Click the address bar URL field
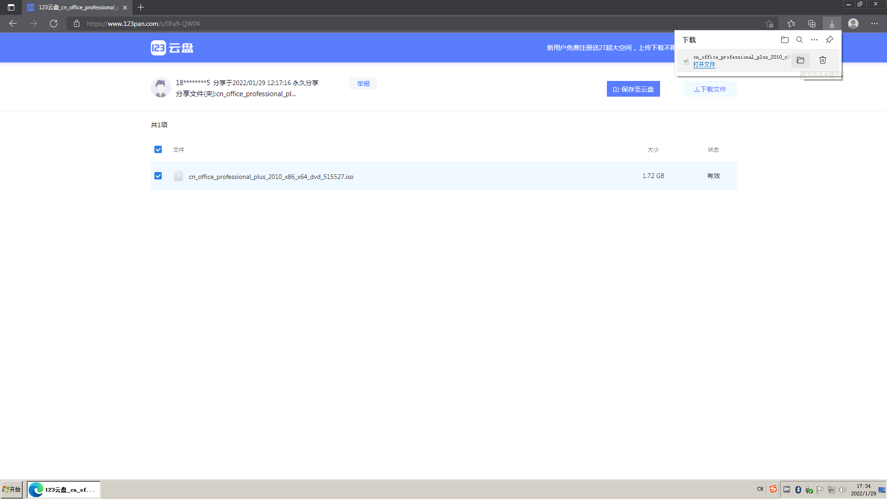Viewport: 887px width, 499px height. tap(416, 24)
